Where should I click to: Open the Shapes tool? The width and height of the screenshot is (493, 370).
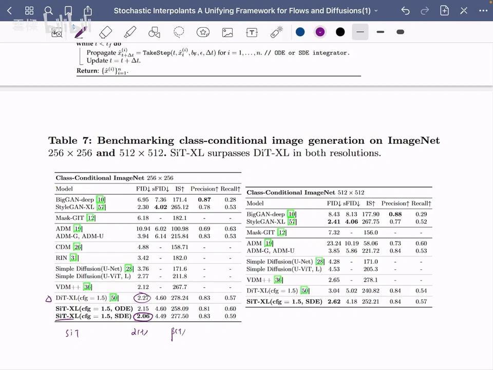(x=155, y=32)
